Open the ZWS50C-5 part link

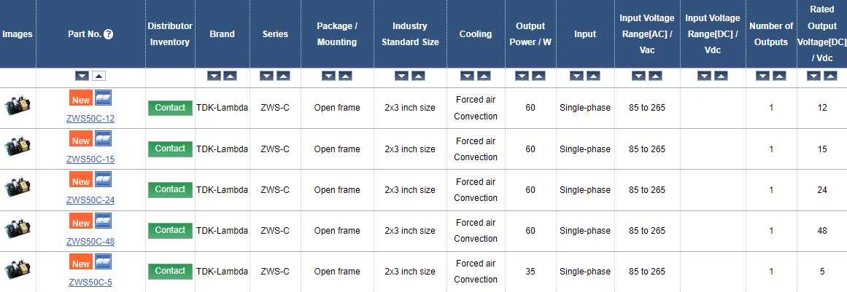point(90,282)
